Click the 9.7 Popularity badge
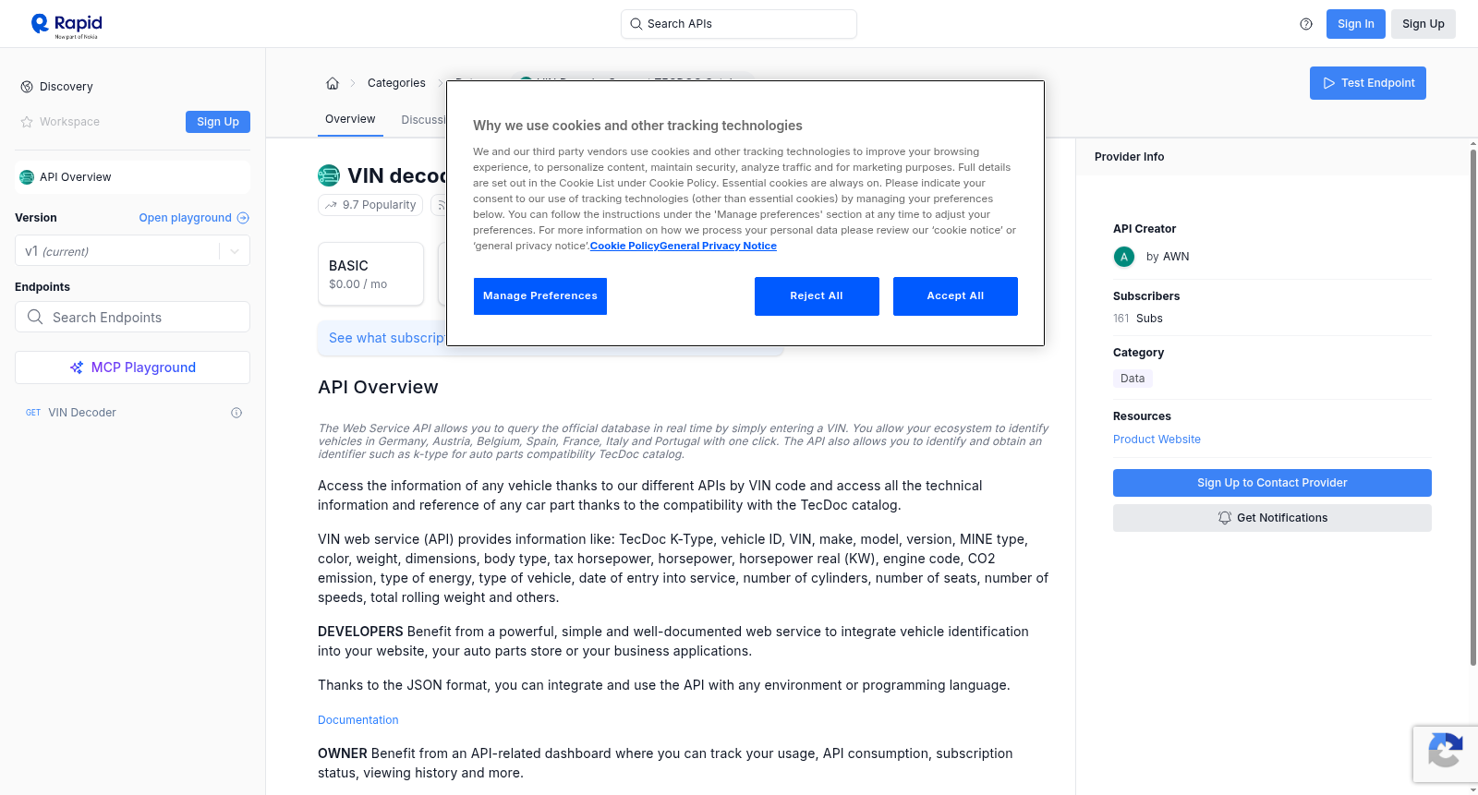Image resolution: width=1478 pixels, height=795 pixels. pyautogui.click(x=370, y=205)
